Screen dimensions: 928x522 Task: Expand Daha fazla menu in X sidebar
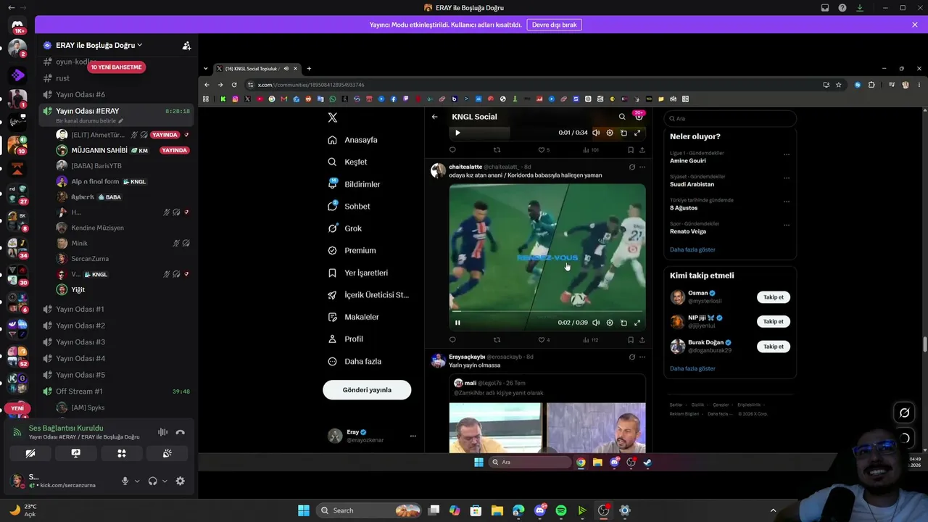(x=354, y=361)
